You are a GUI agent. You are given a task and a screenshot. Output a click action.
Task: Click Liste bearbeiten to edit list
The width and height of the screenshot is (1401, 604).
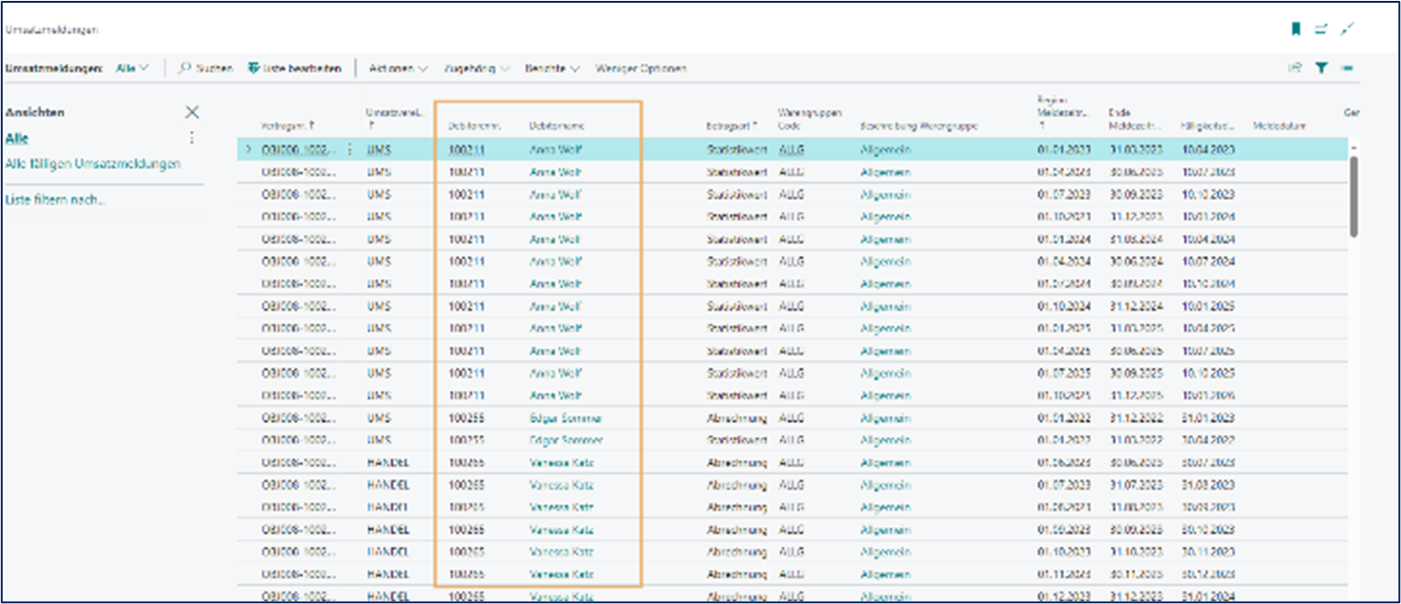click(x=294, y=69)
